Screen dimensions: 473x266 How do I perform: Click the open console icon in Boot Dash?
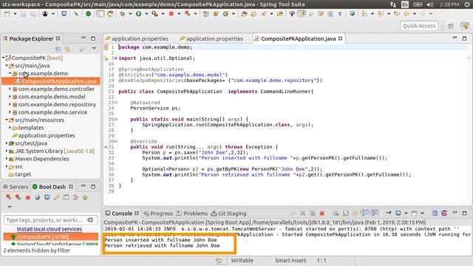47,197
